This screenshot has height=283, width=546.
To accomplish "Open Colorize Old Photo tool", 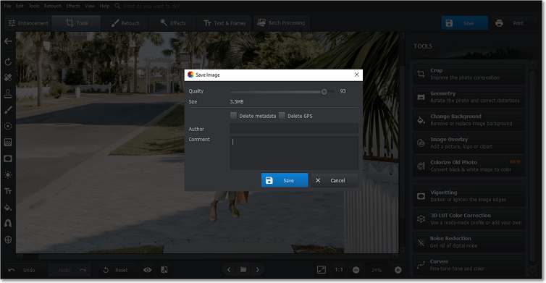I will (469, 166).
